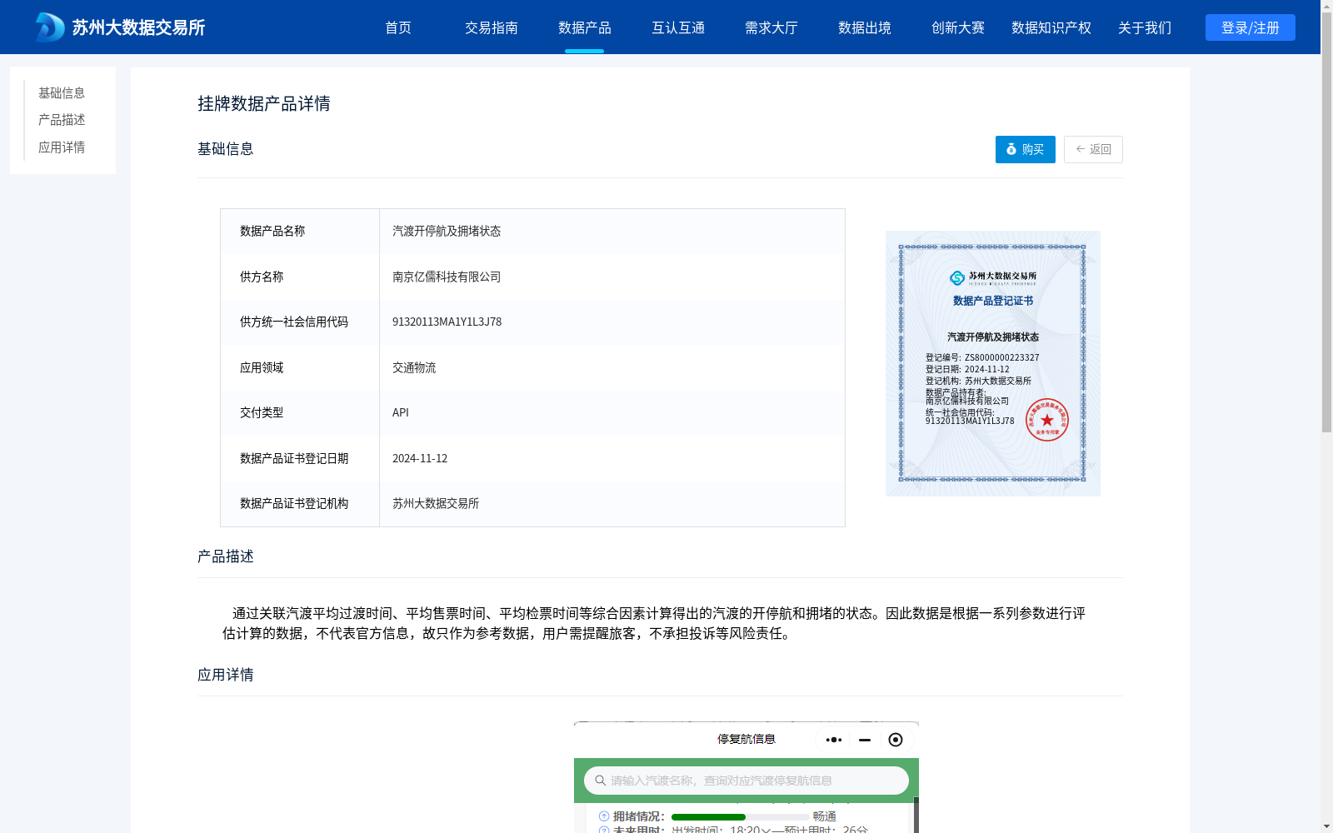1333x833 pixels.
Task: Click the 数据产品证书登记机构 row label
Action: click(294, 503)
